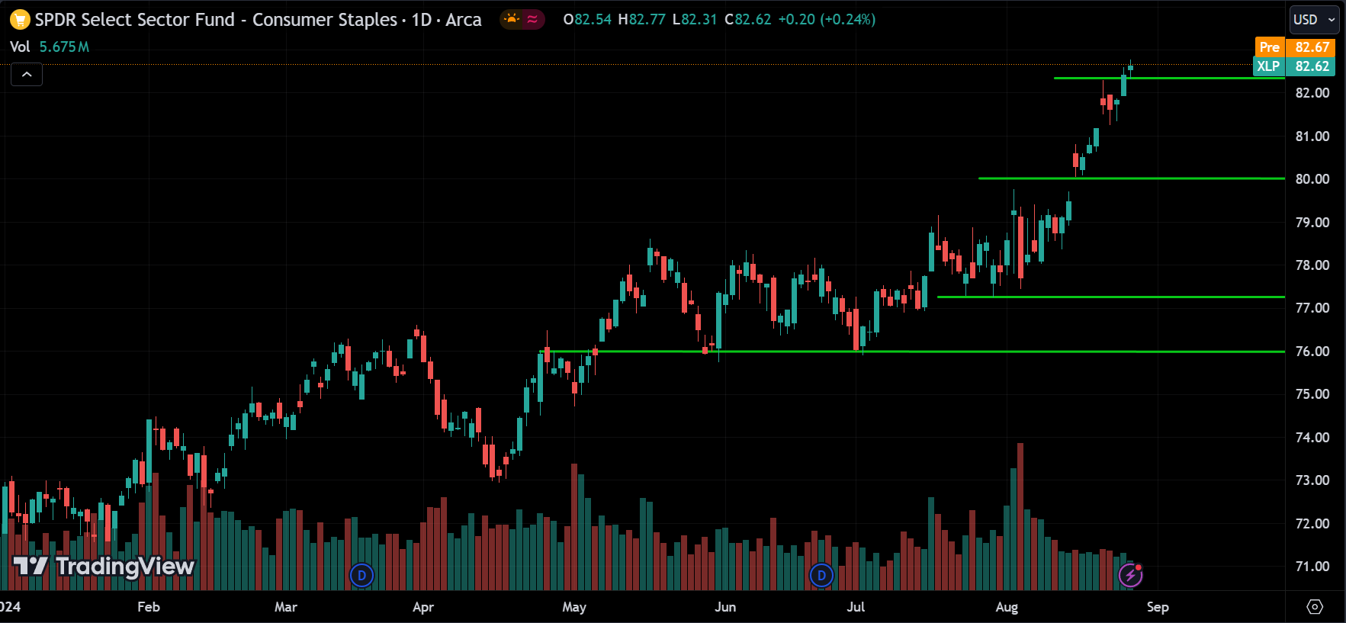Screen dimensions: 1346x623
Task: Click the pink approximate-data wave icon
Action: pos(532,19)
